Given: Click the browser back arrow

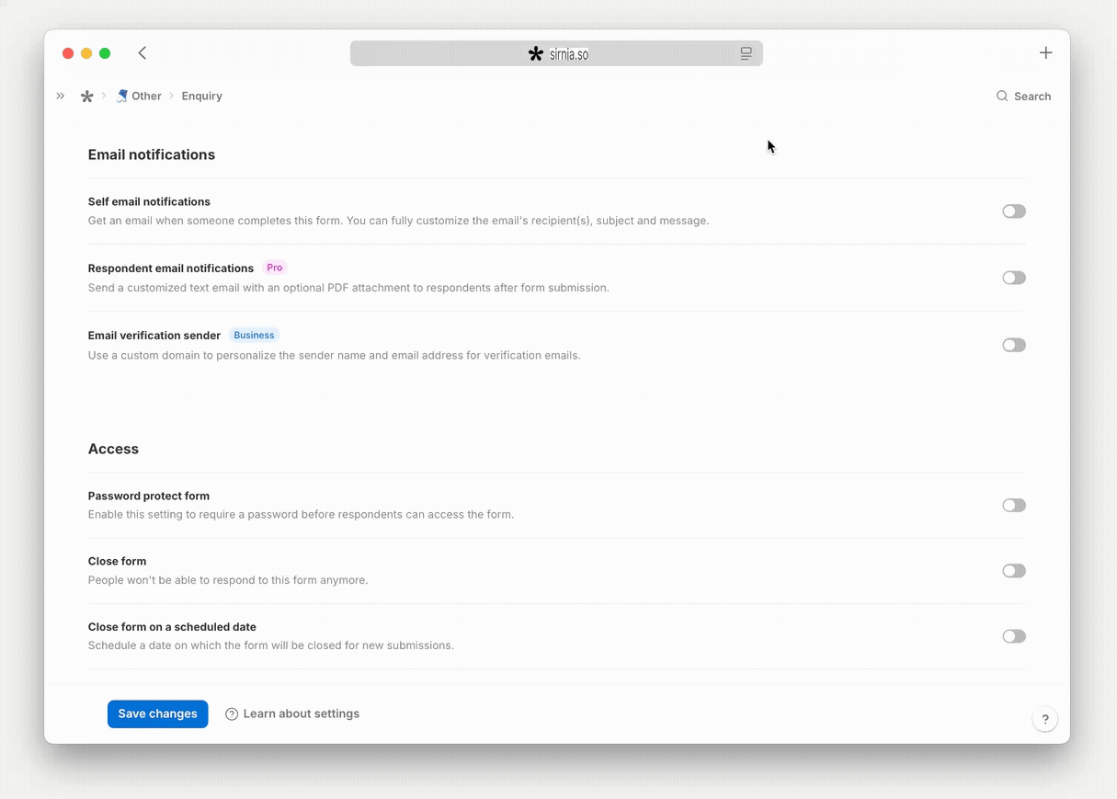Looking at the screenshot, I should click(142, 53).
